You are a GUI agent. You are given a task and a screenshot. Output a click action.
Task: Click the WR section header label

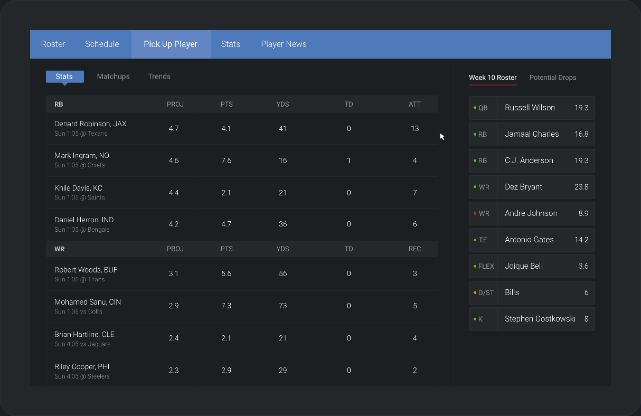[60, 249]
